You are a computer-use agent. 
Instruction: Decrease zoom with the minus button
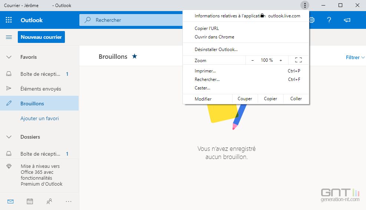tap(252, 60)
